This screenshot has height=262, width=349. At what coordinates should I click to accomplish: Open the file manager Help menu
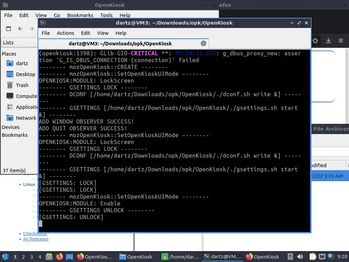(x=125, y=15)
